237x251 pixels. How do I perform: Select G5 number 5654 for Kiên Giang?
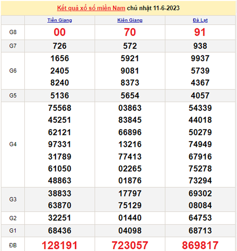(130, 96)
